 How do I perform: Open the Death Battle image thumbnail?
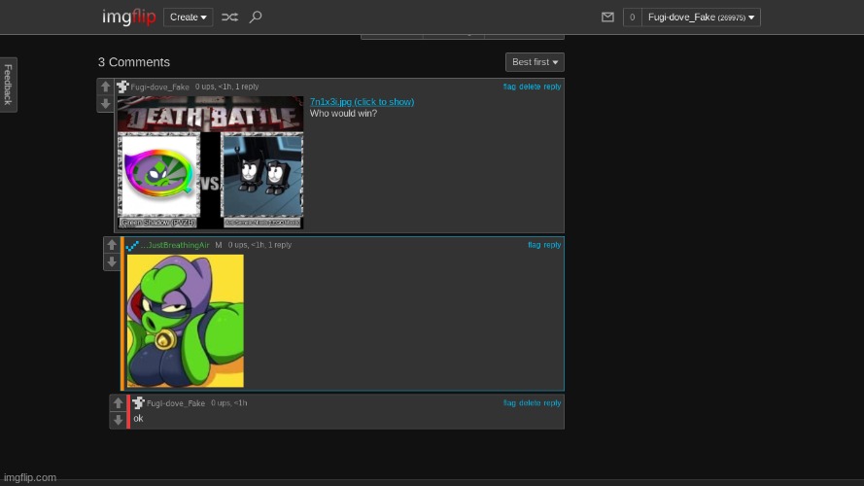click(210, 162)
